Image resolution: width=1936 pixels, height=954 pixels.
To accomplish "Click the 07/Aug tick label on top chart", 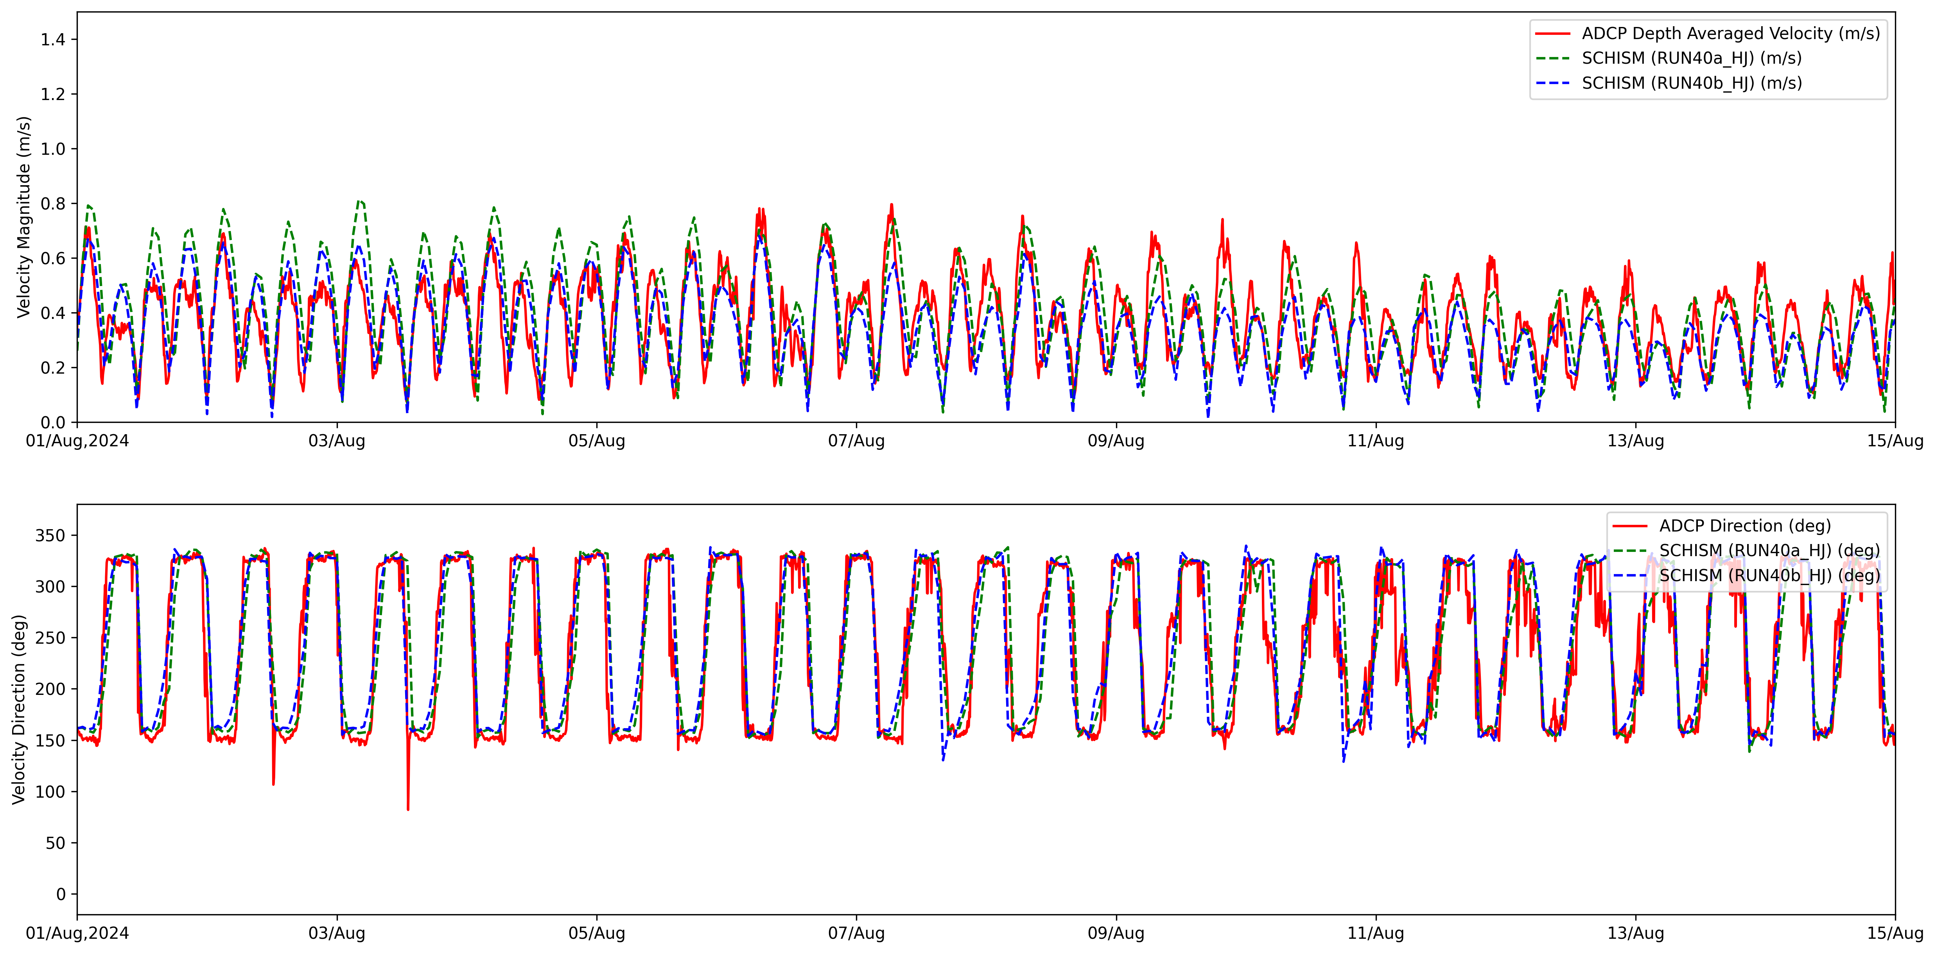I will 856,441.
